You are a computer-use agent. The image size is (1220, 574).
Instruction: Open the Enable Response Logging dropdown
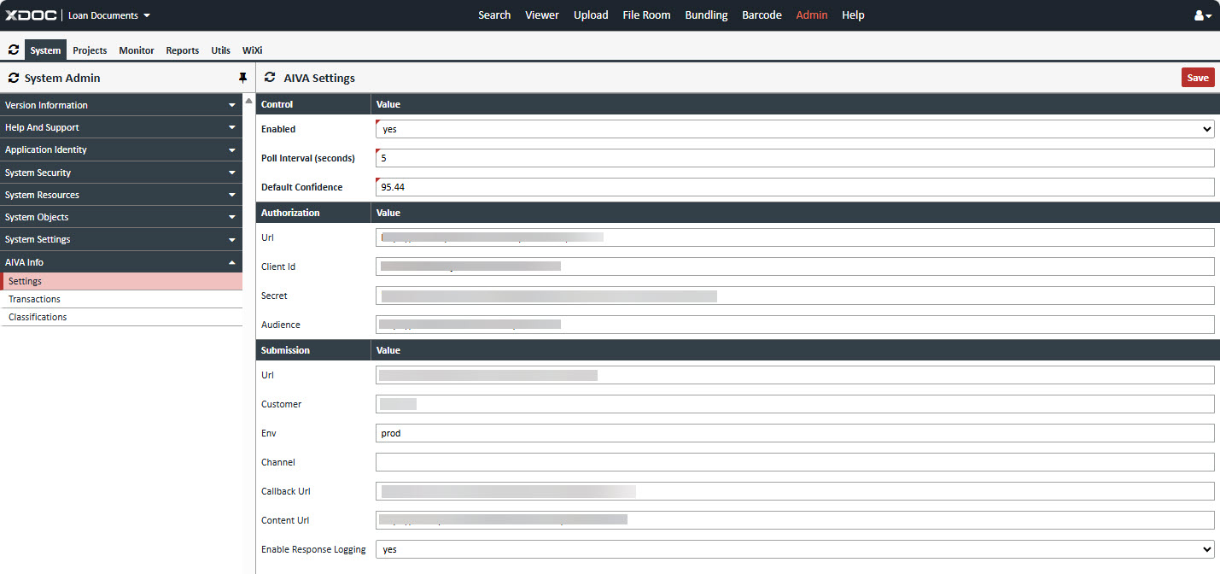794,549
